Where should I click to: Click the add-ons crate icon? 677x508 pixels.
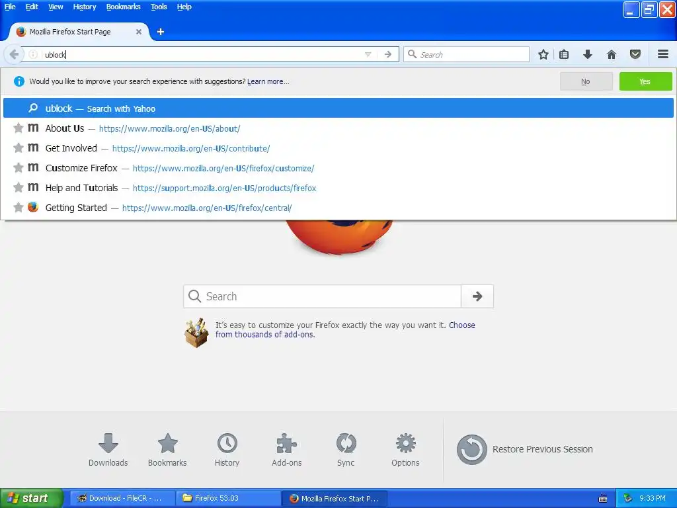[196, 333]
